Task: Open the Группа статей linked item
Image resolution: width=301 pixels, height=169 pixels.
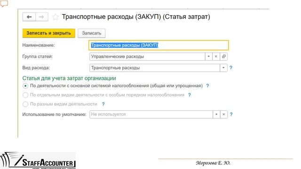Action: pos(224,56)
